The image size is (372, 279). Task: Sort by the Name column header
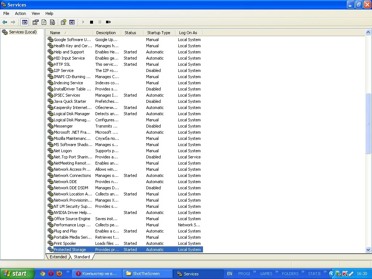point(69,33)
